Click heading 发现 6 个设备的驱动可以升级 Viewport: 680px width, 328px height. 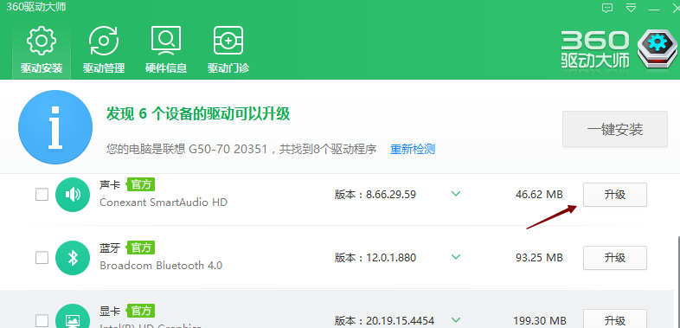198,114
